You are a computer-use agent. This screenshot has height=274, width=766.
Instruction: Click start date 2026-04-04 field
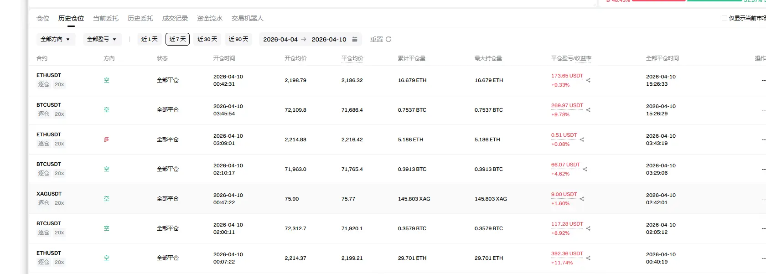coord(280,39)
